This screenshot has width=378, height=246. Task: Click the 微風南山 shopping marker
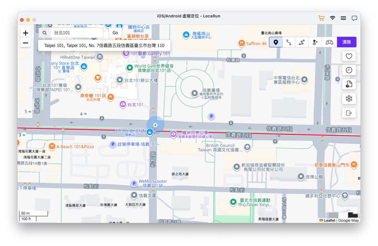click(186, 34)
